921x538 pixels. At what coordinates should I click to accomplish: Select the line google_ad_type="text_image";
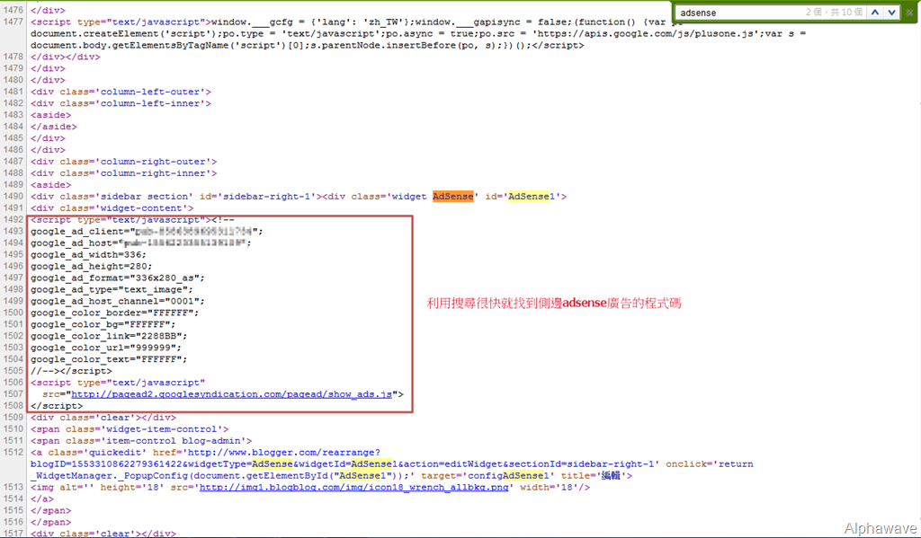pyautogui.click(x=112, y=290)
